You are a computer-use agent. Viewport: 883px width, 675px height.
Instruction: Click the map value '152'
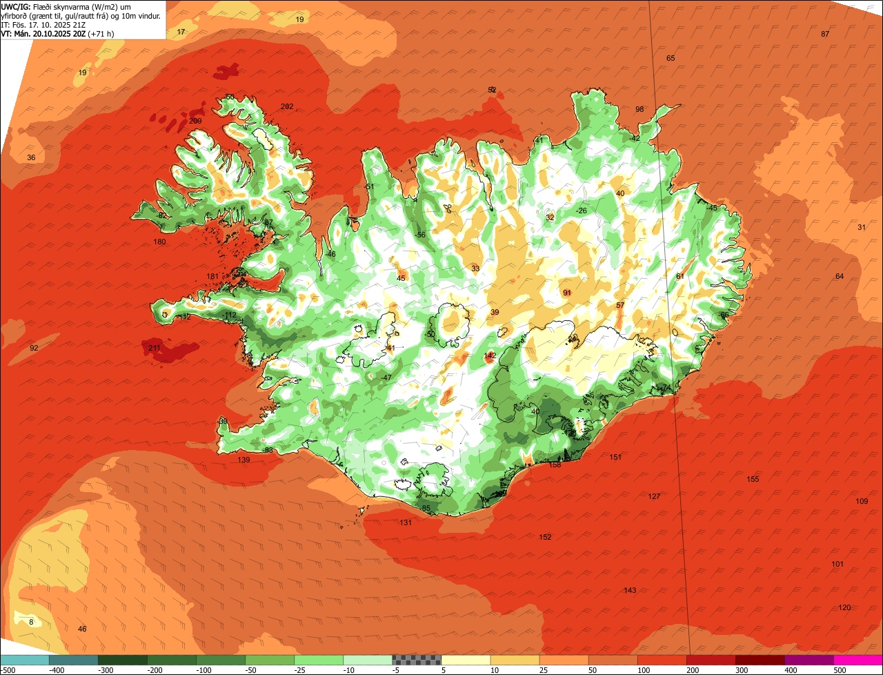pyautogui.click(x=545, y=537)
